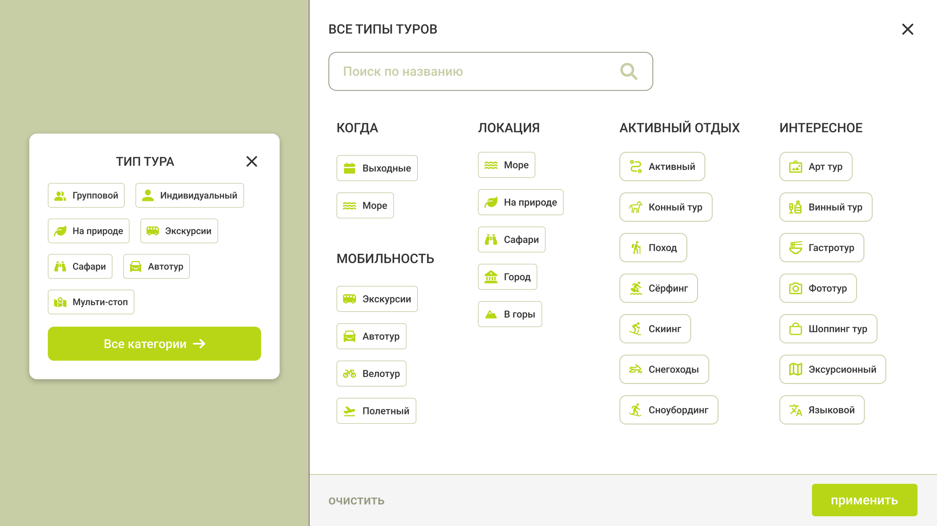This screenshot has width=937, height=526.
Task: Click the airplane icon on Полетный
Action: pyautogui.click(x=349, y=411)
